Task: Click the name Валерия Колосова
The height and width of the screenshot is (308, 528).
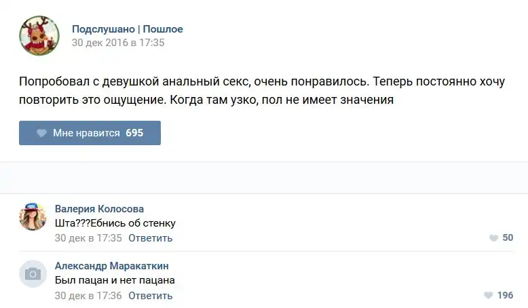Action: [99, 209]
